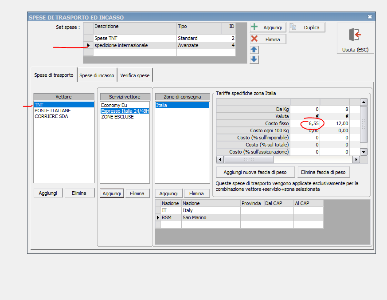This screenshot has width=387, height=300.
Task: Click the Tipo column header
Action: [199, 28]
